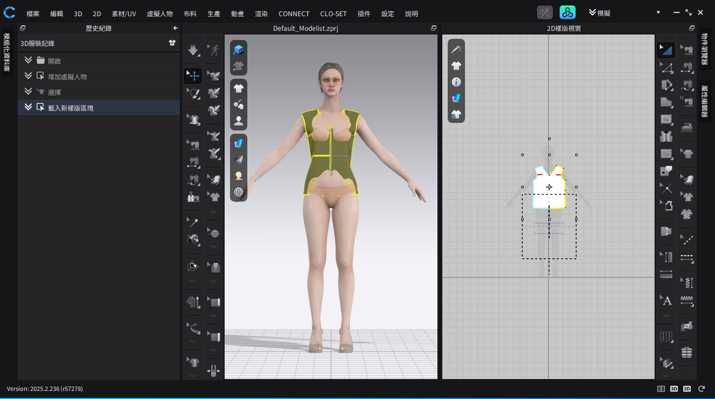Select the Select/Move tool with blue arrows
The height and width of the screenshot is (399, 715).
coord(193,76)
